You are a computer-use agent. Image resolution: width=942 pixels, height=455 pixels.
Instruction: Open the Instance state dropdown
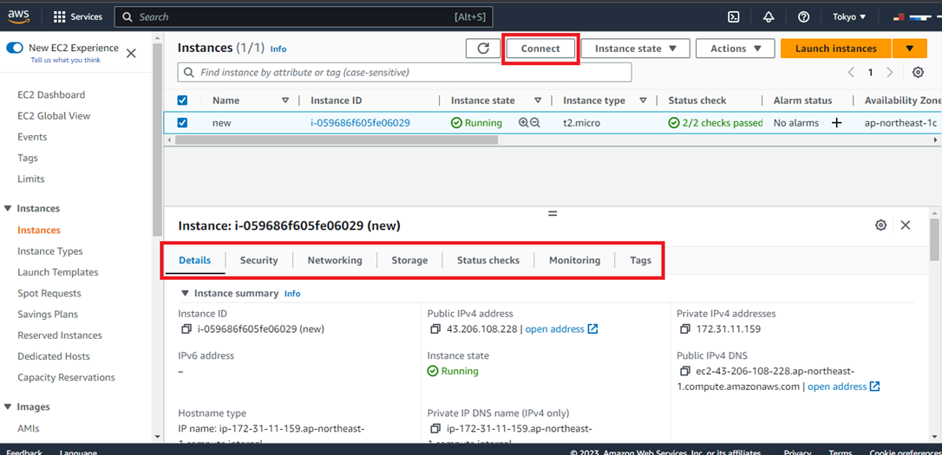coord(635,49)
